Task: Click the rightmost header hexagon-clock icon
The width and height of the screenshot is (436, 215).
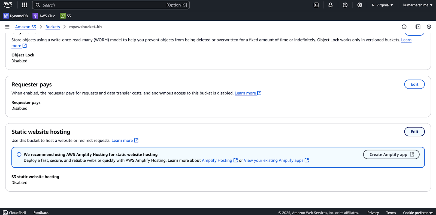Action: [429, 27]
